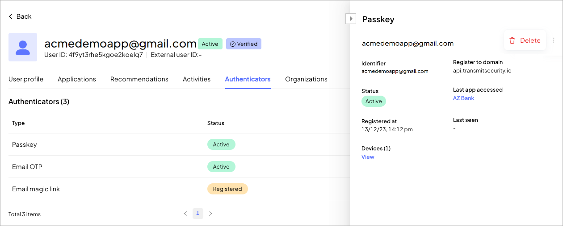The height and width of the screenshot is (226, 563).
Task: Select the Email magic link row
Action: 179,189
